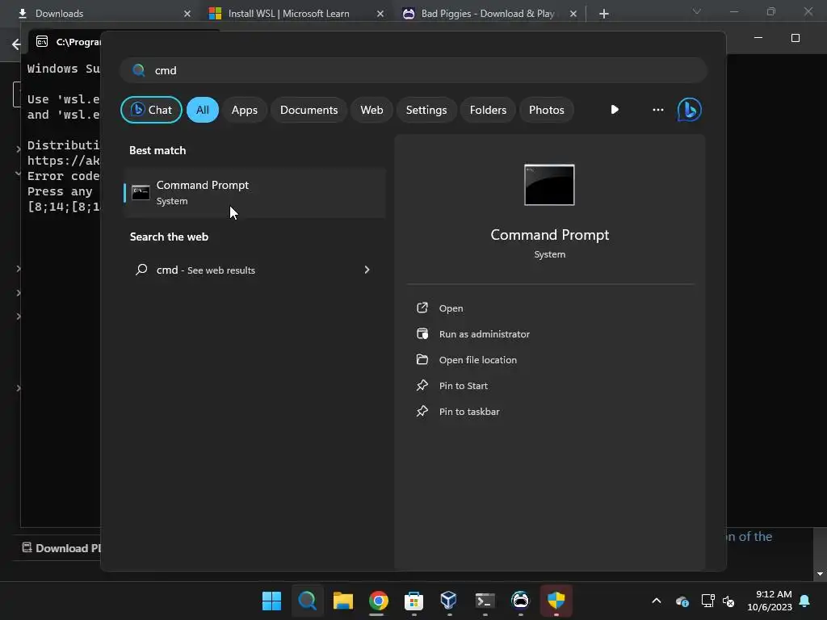827x620 pixels.
Task: Click the cmd search text field
Action: point(413,70)
